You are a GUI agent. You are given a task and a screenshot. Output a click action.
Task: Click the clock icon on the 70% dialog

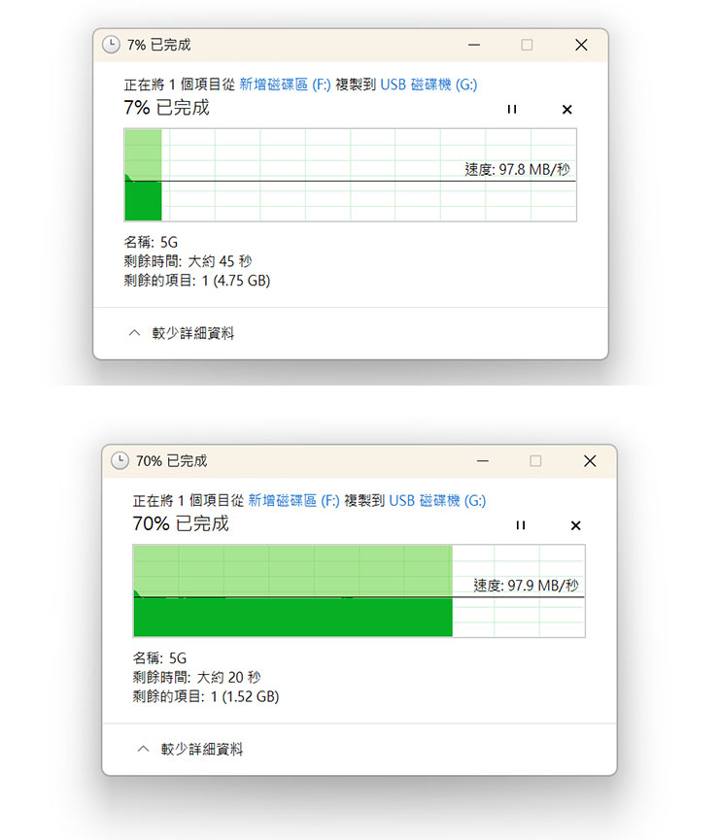point(119,460)
